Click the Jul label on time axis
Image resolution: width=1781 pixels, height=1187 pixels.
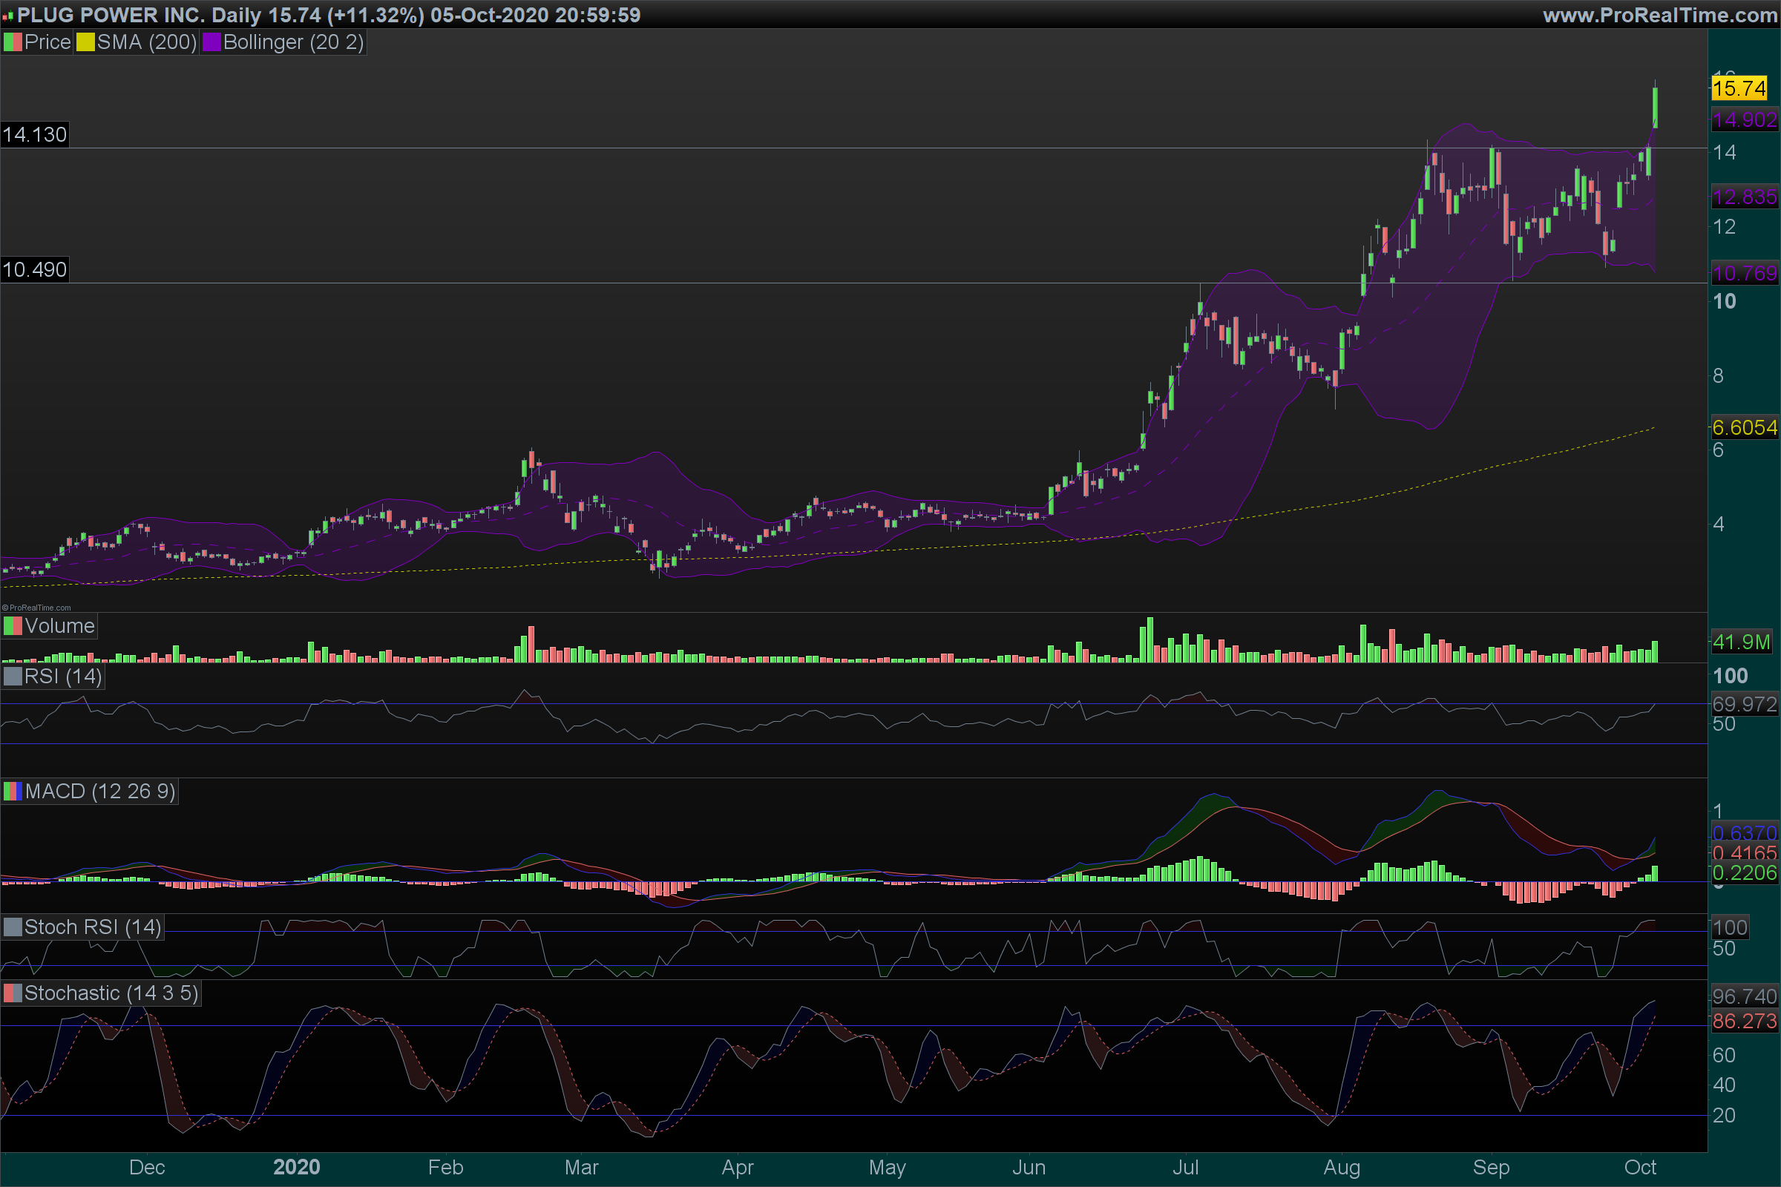click(1185, 1167)
